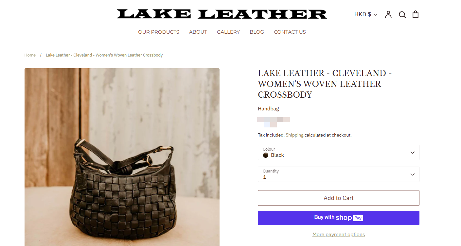Open the account user icon
This screenshot has width=461, height=246.
point(388,14)
